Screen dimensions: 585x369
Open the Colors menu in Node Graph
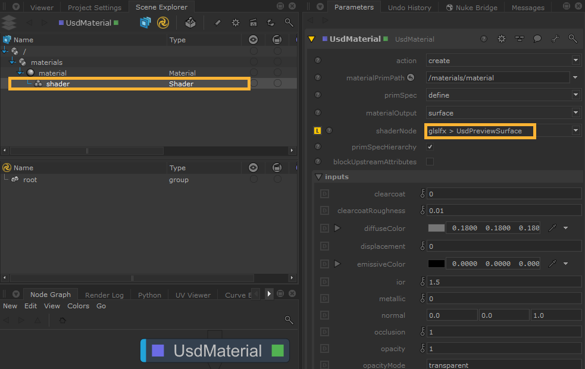pyautogui.click(x=78, y=306)
